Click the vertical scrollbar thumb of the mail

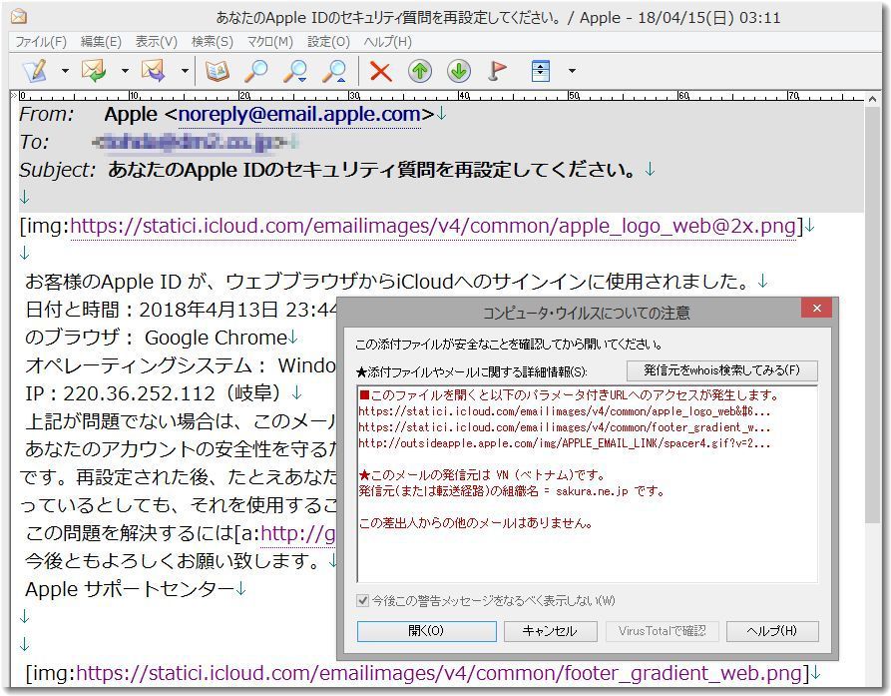(x=872, y=315)
